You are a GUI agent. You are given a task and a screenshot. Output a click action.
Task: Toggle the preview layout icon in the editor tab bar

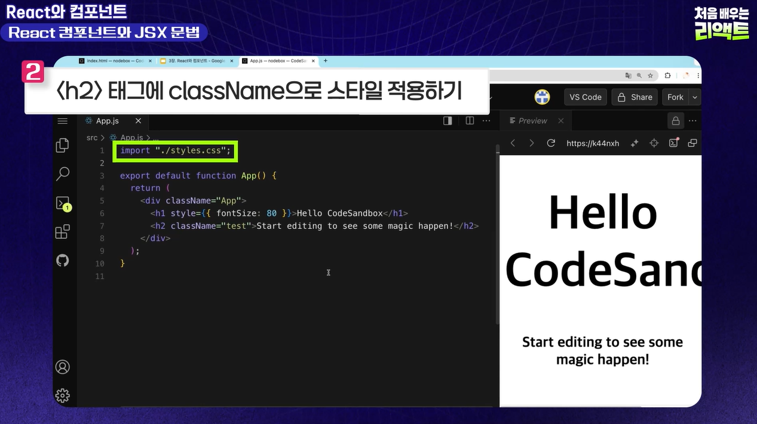(x=448, y=120)
